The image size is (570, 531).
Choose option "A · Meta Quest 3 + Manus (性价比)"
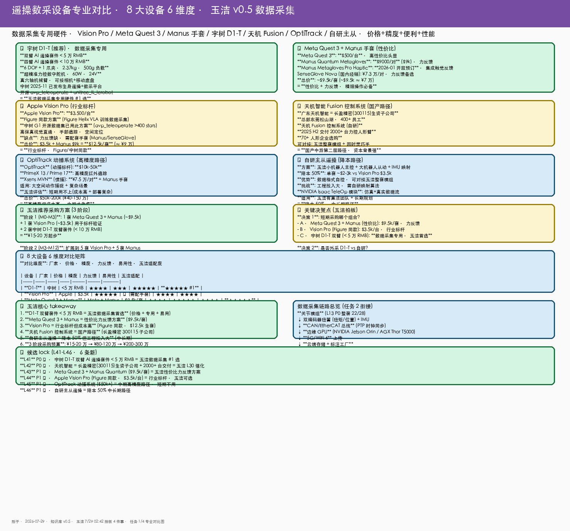point(359,223)
